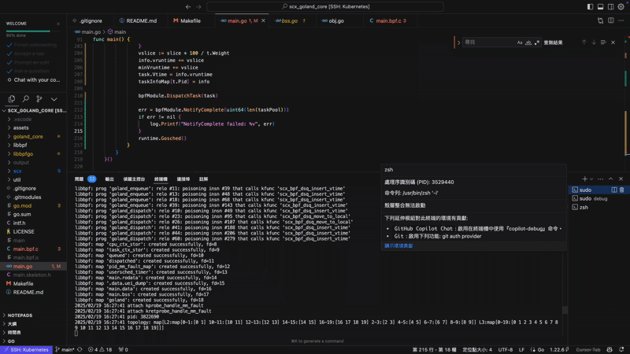Expand the NOTEPADS section

point(5,315)
